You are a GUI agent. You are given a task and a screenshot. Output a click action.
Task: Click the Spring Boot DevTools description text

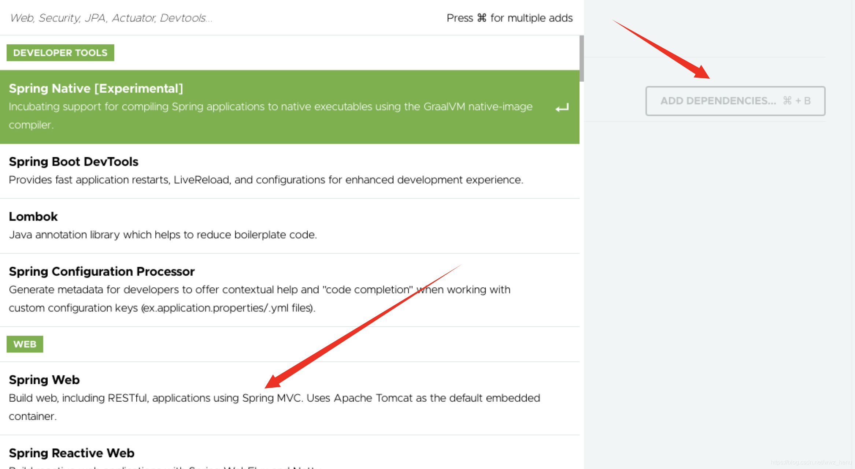pyautogui.click(x=266, y=180)
